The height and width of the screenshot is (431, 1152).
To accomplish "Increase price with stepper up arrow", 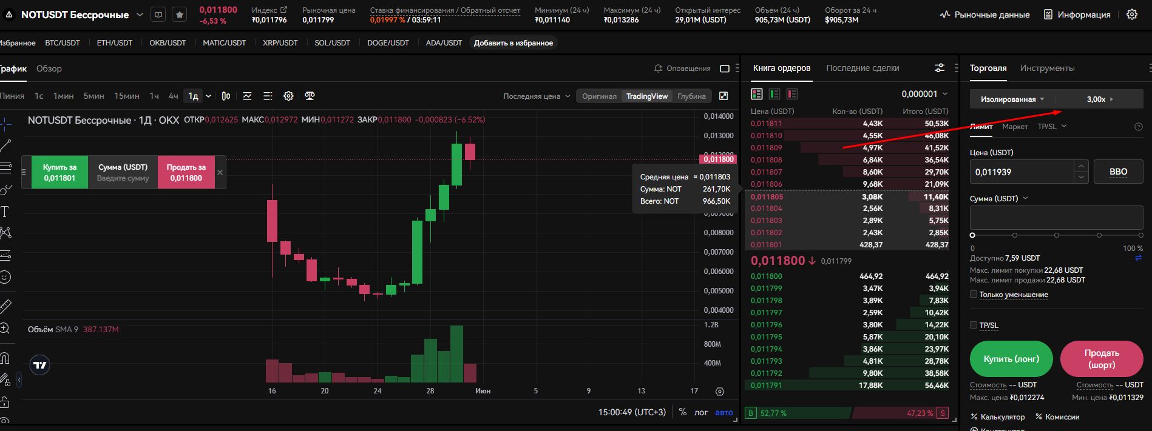I will pos(1081,165).
